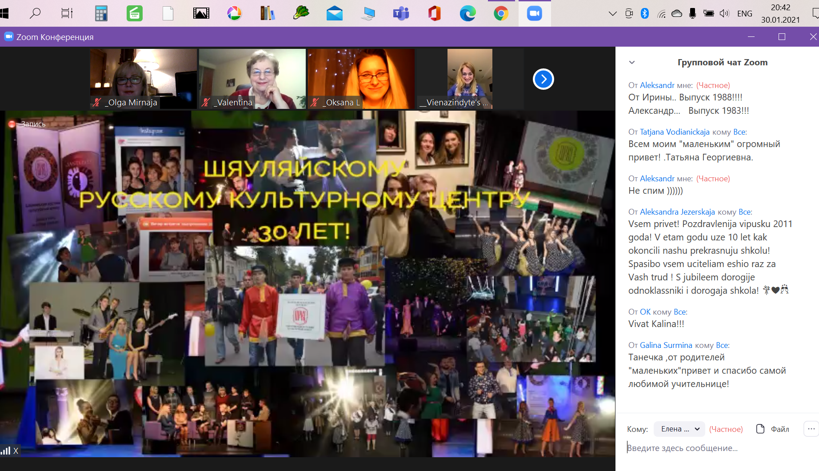Click the Запись recording indicator
Image resolution: width=819 pixels, height=471 pixels.
point(28,124)
